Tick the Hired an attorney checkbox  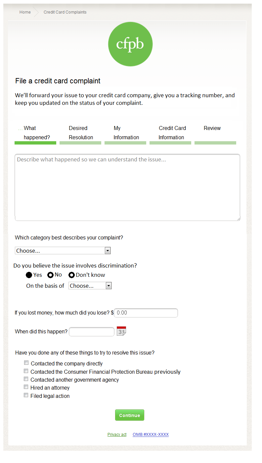26,387
